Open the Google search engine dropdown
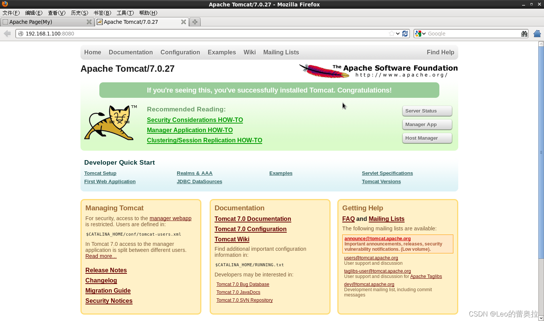544x321 pixels. coord(420,34)
